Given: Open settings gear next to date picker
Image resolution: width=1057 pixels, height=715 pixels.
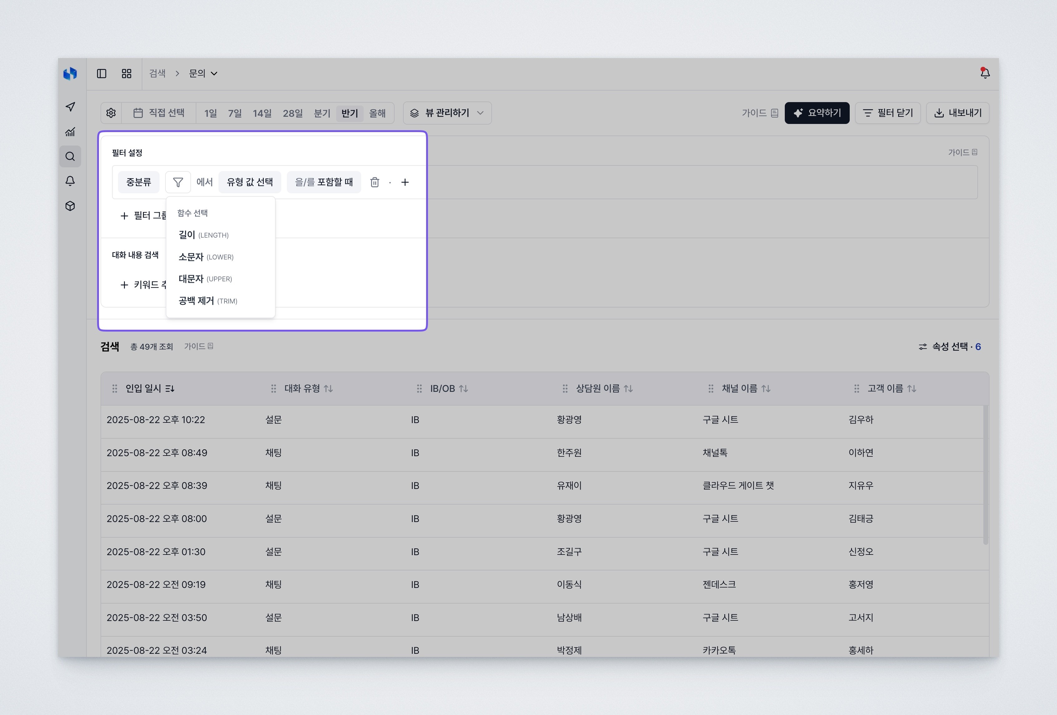Looking at the screenshot, I should tap(111, 113).
